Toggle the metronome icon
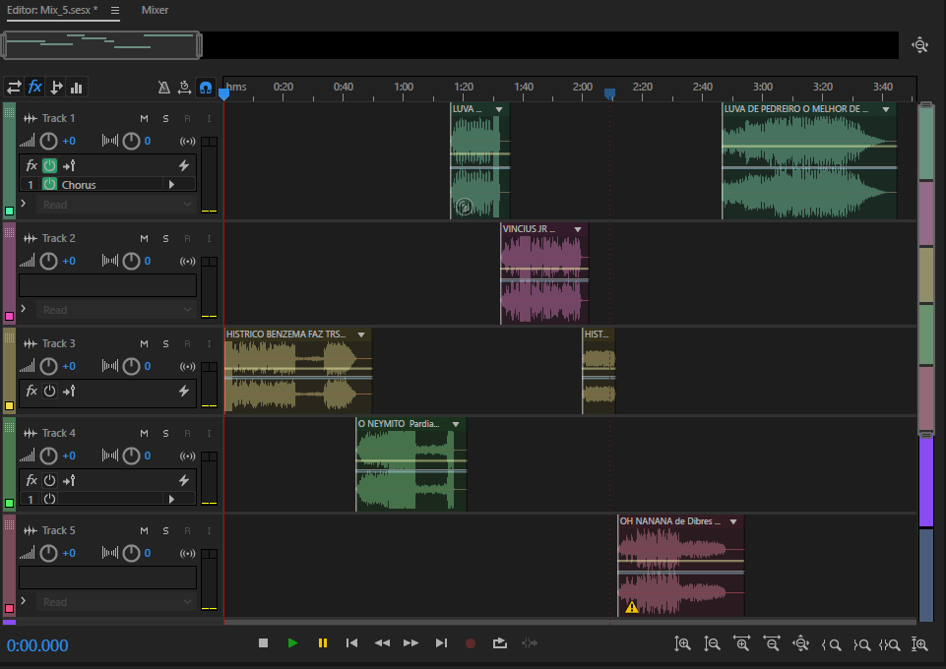The width and height of the screenshot is (946, 669). pyautogui.click(x=164, y=88)
